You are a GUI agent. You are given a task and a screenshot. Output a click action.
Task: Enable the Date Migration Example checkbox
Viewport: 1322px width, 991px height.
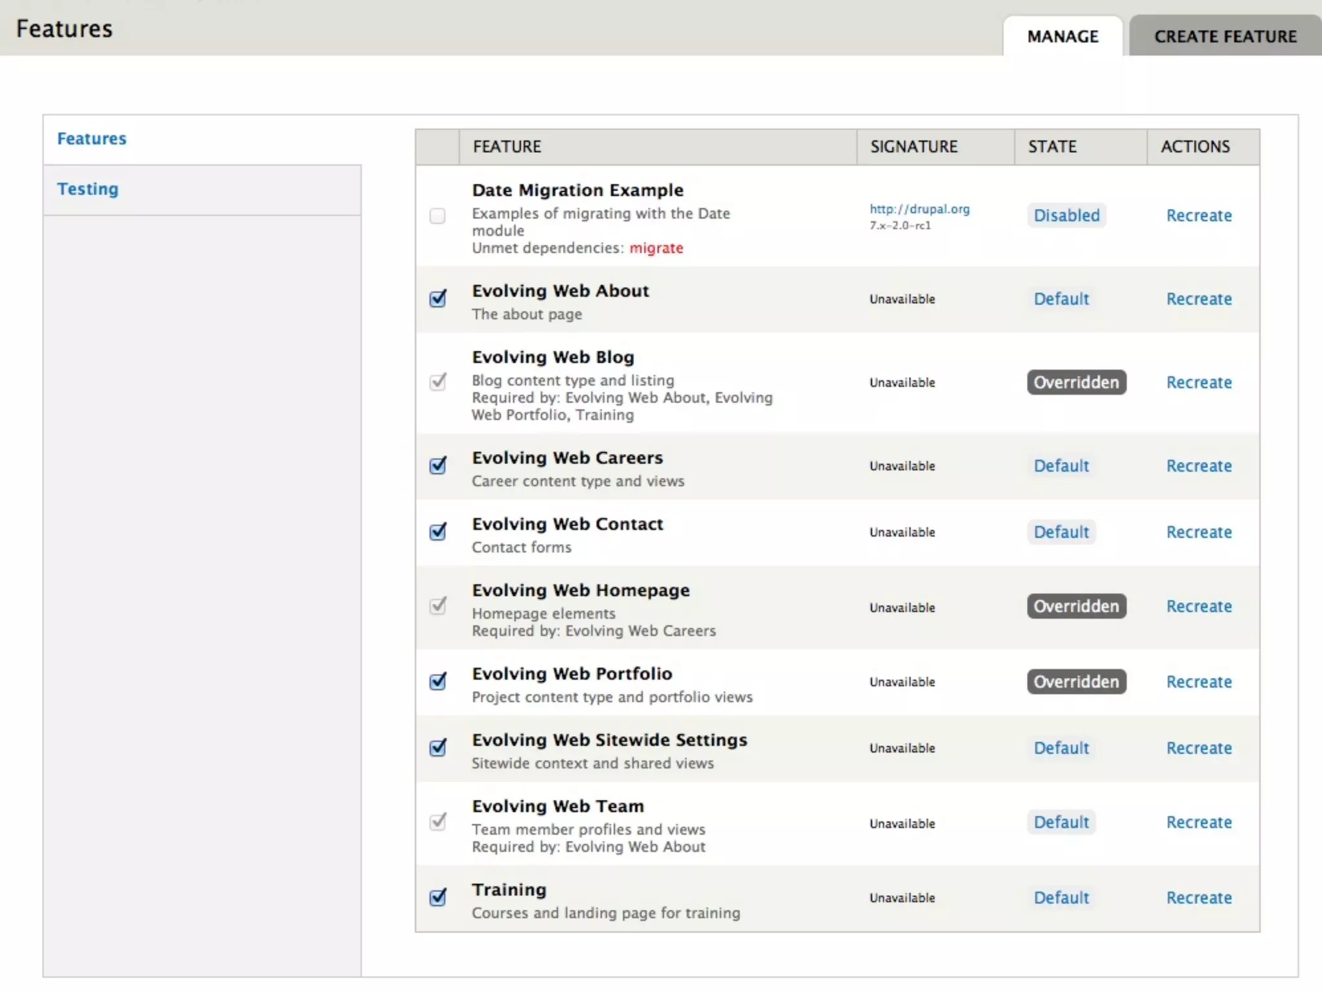point(438,215)
